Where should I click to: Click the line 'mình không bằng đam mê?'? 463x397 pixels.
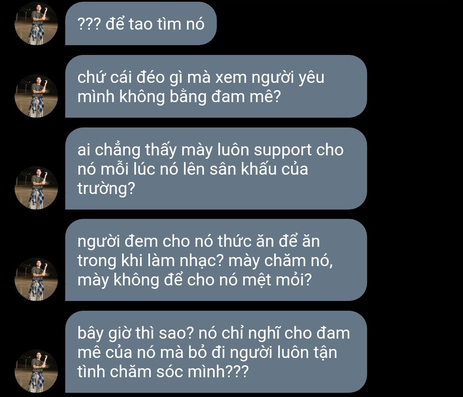(179, 97)
